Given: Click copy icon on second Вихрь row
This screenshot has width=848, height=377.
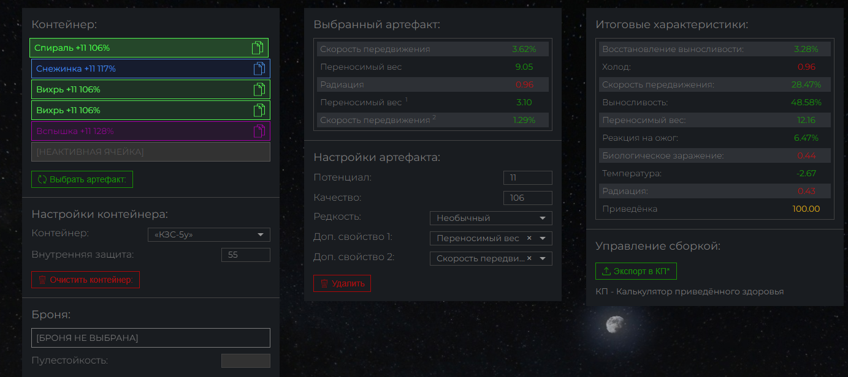Looking at the screenshot, I should tap(259, 110).
